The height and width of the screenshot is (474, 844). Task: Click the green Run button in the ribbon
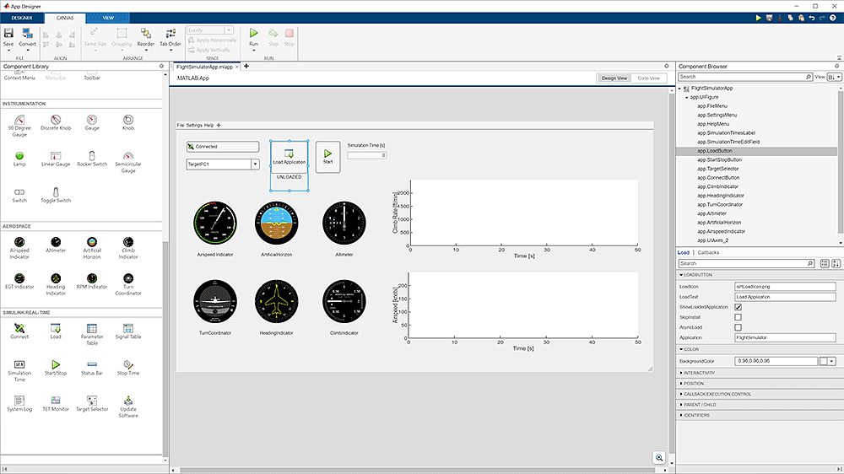[253, 35]
